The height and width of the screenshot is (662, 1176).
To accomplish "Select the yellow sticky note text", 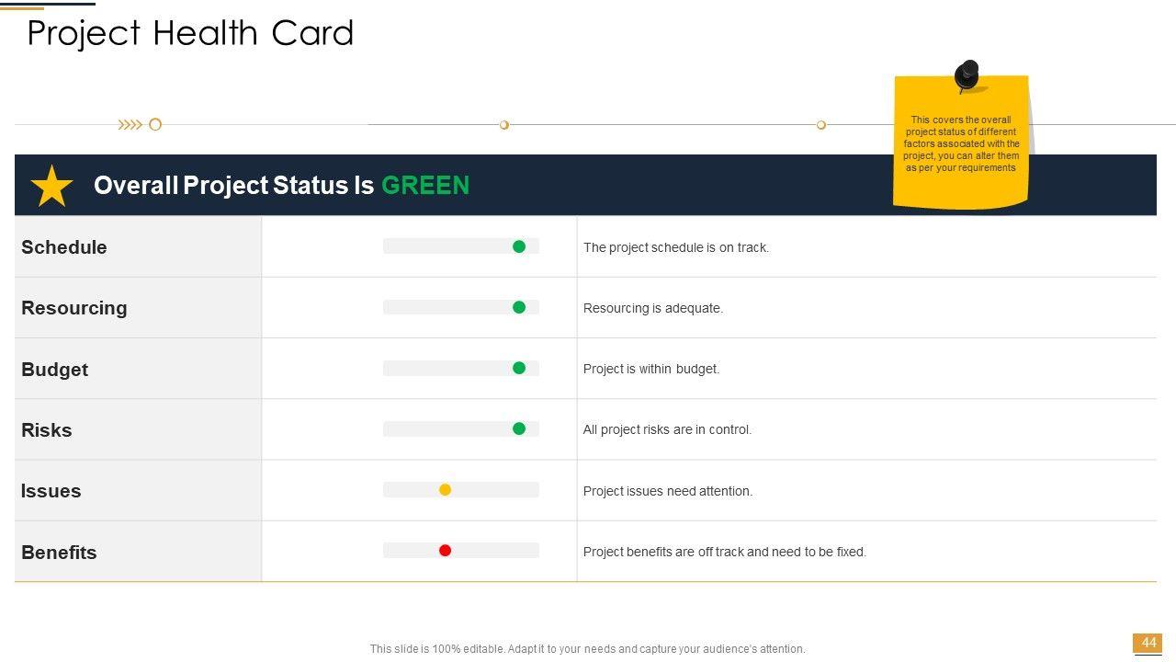I will [x=961, y=143].
